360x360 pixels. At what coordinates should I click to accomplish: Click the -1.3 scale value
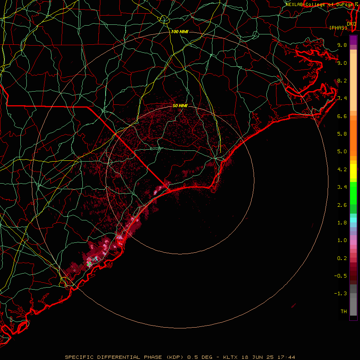(x=340, y=294)
